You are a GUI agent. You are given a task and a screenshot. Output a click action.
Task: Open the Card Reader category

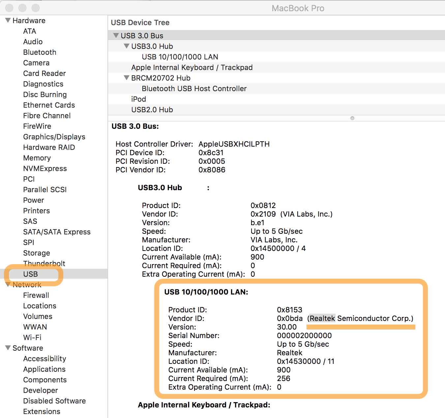coord(44,73)
